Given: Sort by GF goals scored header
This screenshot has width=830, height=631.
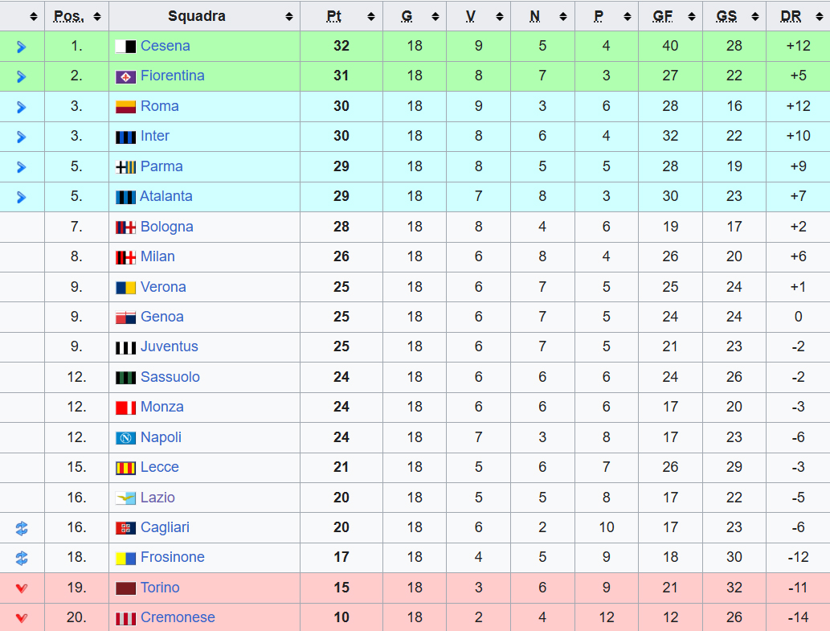Looking at the screenshot, I should pyautogui.click(x=670, y=16).
